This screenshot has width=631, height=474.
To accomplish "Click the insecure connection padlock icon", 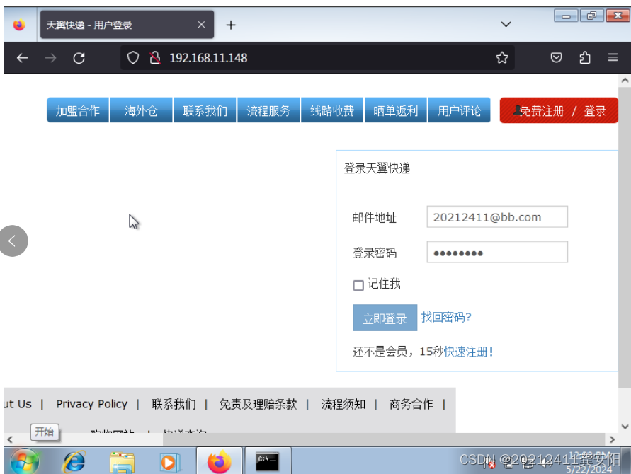I will coord(154,58).
